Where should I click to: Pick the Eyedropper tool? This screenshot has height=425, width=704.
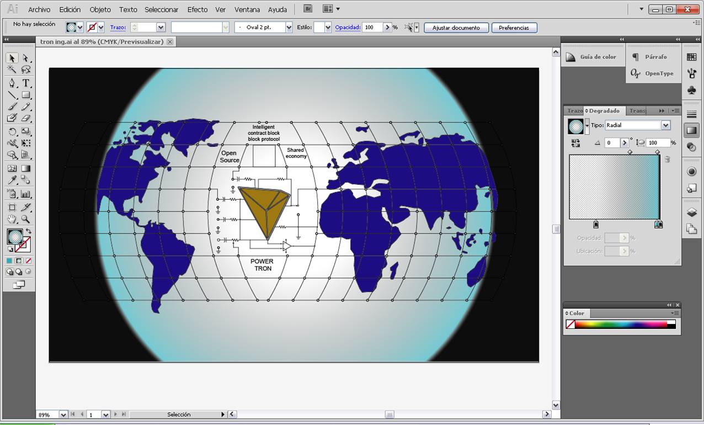point(12,180)
